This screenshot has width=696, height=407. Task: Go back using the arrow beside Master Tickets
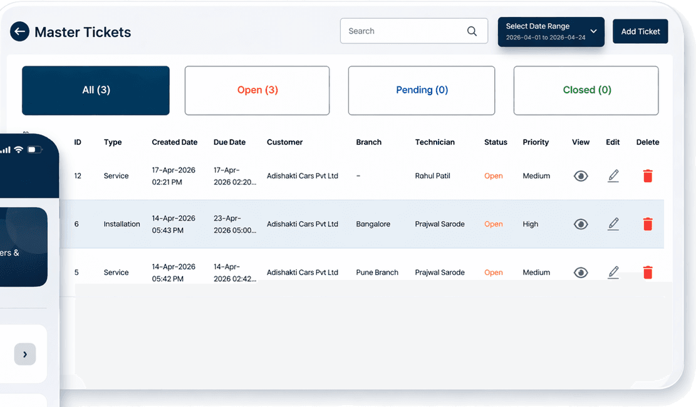click(19, 31)
